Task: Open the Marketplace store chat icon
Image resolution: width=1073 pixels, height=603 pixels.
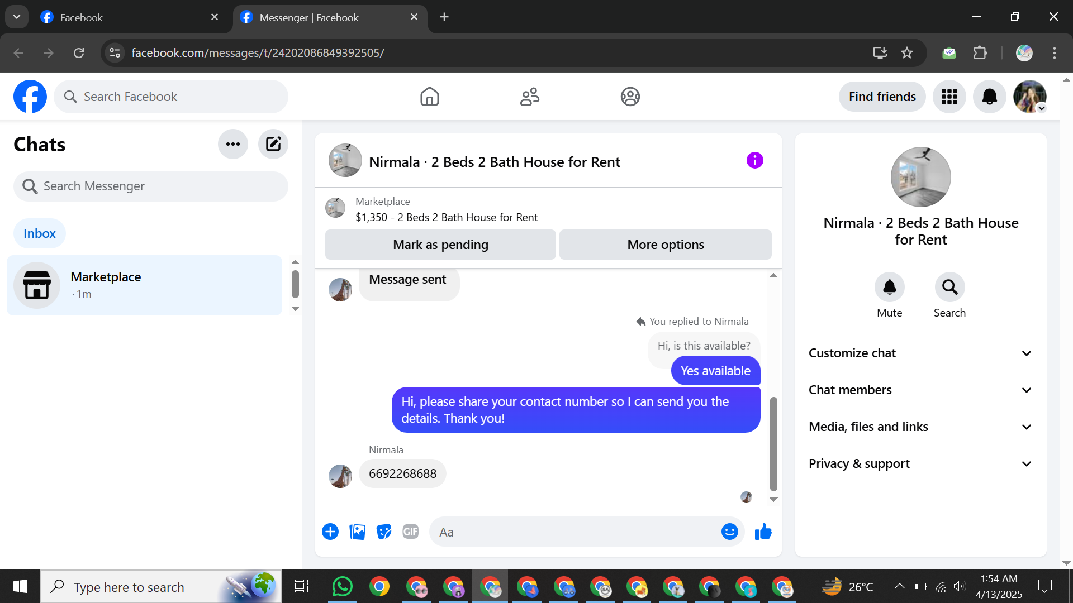Action: point(37,285)
